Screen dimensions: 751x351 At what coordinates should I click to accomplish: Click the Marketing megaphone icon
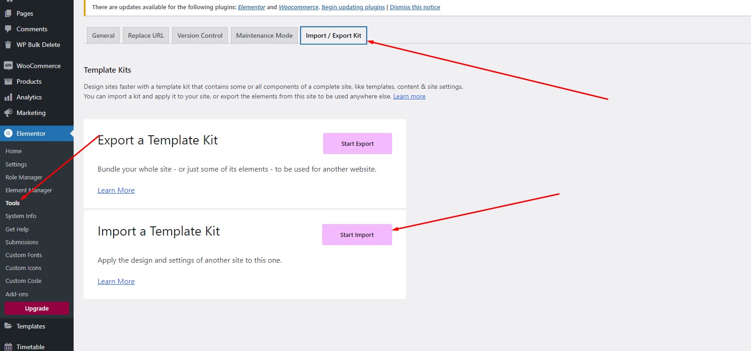[8, 113]
